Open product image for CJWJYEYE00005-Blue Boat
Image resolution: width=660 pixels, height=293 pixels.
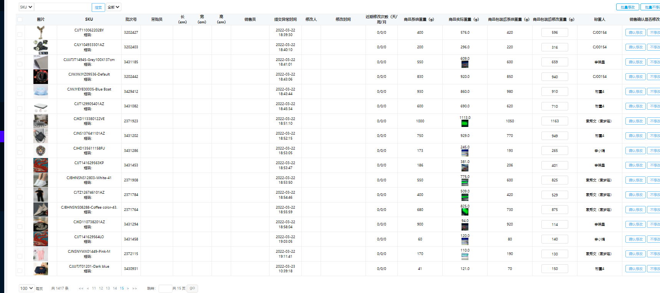pyautogui.click(x=41, y=92)
